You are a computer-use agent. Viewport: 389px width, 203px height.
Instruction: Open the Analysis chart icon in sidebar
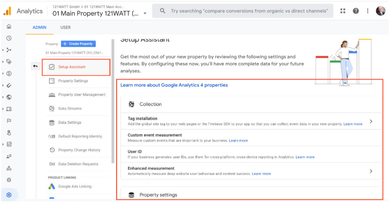tap(9, 144)
